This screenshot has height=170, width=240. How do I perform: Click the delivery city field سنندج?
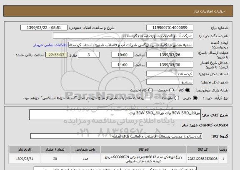tap(170, 82)
